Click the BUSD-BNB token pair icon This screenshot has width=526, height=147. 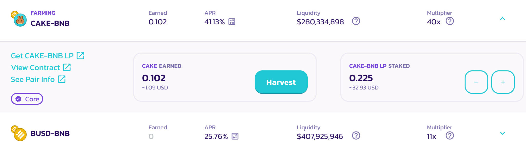19,133
